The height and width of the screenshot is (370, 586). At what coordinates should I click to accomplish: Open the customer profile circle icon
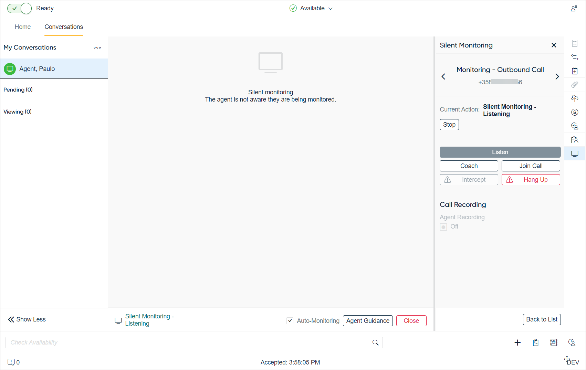coord(575,112)
